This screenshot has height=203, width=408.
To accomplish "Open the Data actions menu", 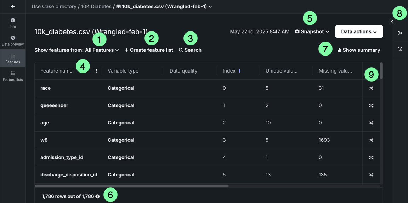I will coord(359,31).
